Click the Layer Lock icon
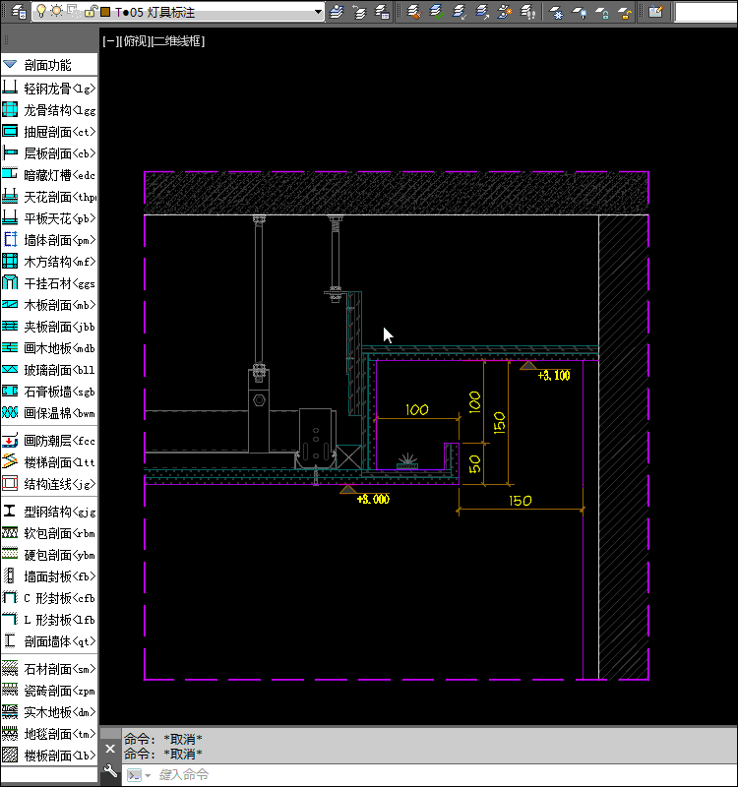Image resolution: width=738 pixels, height=787 pixels. (602, 12)
